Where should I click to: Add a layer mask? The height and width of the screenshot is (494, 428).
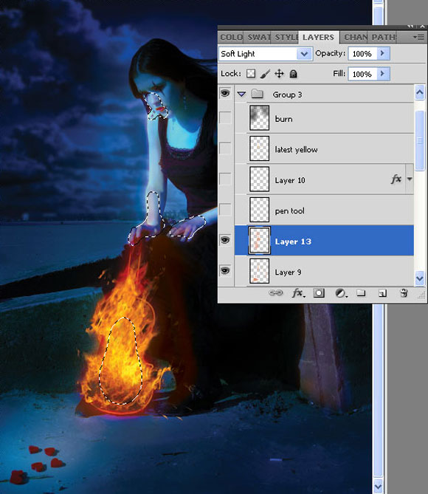319,293
